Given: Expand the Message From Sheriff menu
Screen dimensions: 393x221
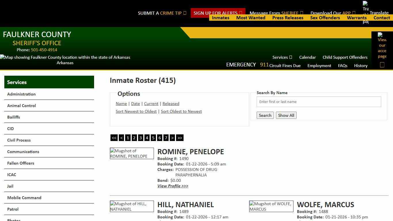Looking at the screenshot, I should tap(276, 13).
